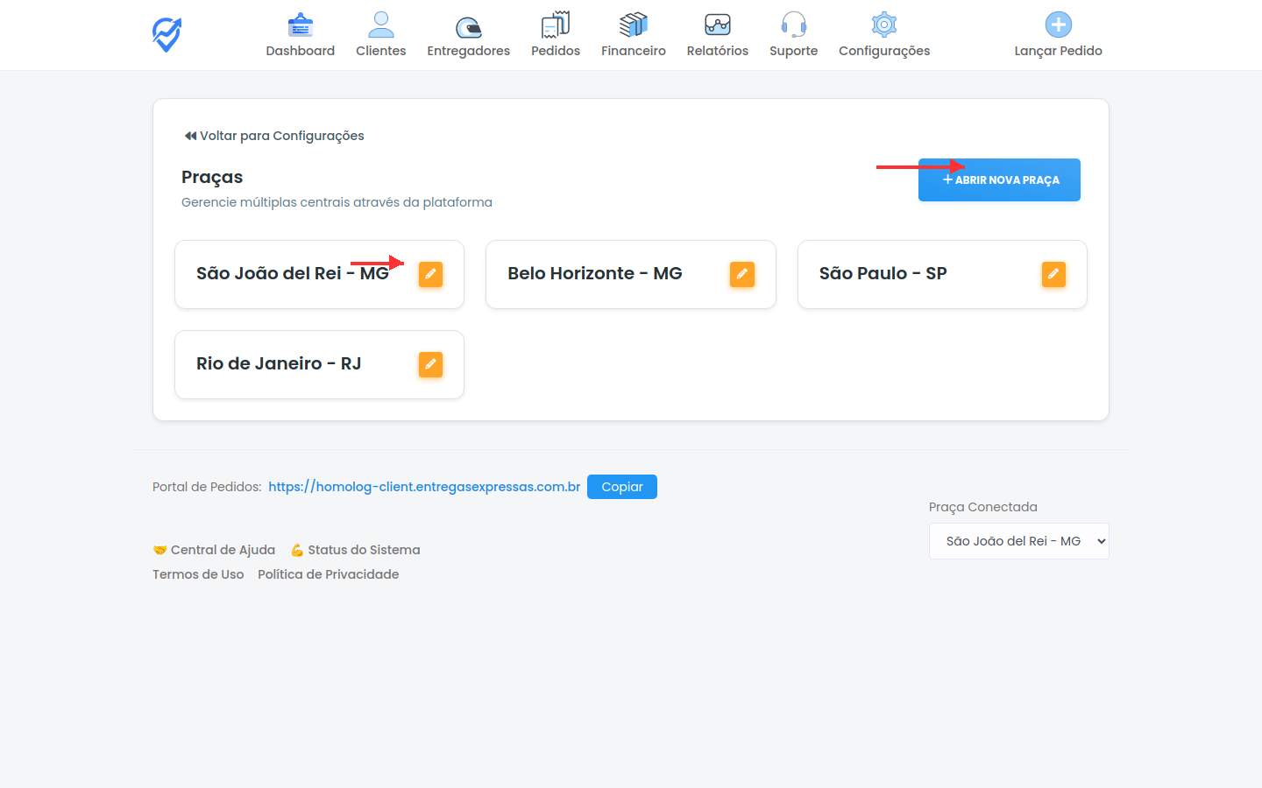Open the Dashboard icon in navigation
The width and height of the screenshot is (1262, 788).
[300, 25]
